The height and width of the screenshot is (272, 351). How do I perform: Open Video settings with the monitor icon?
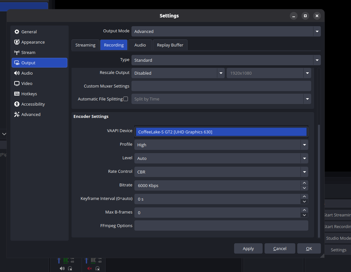40,83
